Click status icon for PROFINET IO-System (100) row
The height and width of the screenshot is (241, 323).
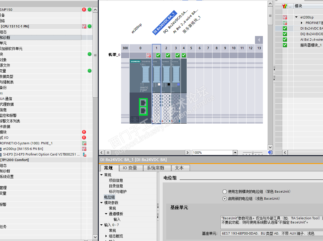(x=84, y=143)
